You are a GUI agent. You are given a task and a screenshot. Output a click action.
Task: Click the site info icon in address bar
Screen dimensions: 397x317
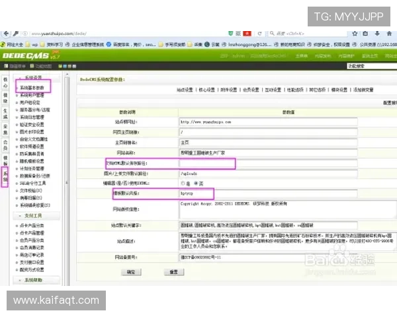pos(25,34)
